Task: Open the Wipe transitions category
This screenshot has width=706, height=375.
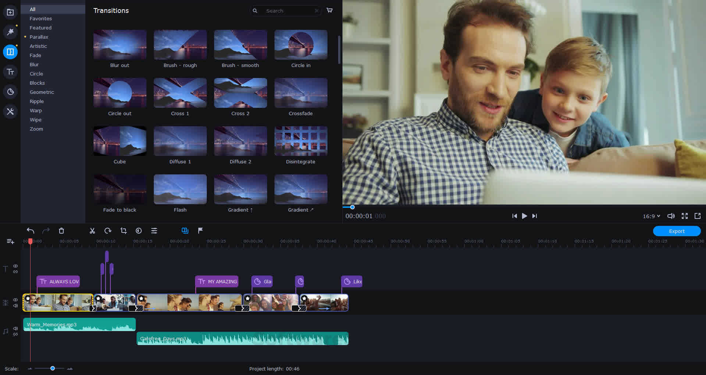Action: point(35,119)
